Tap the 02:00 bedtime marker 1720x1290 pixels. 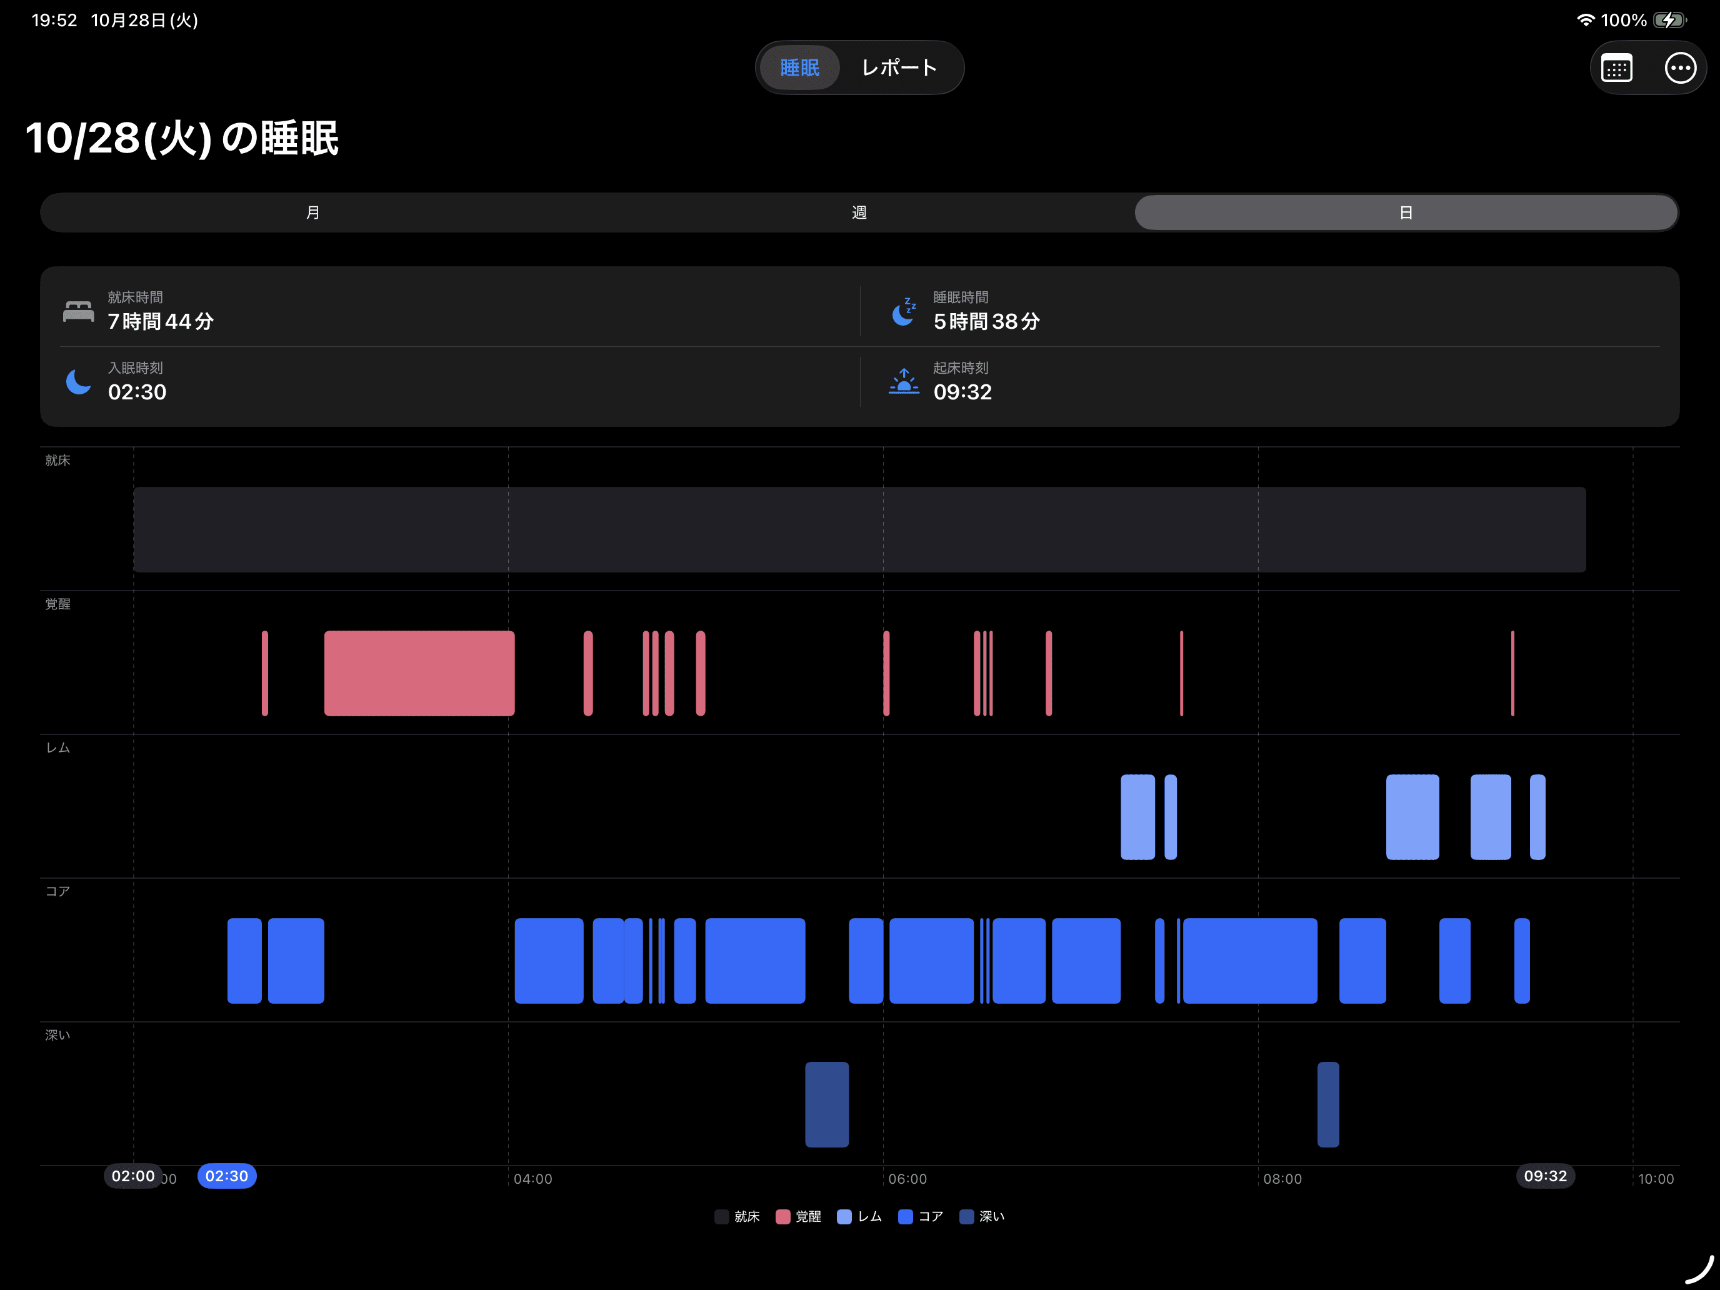[133, 1176]
